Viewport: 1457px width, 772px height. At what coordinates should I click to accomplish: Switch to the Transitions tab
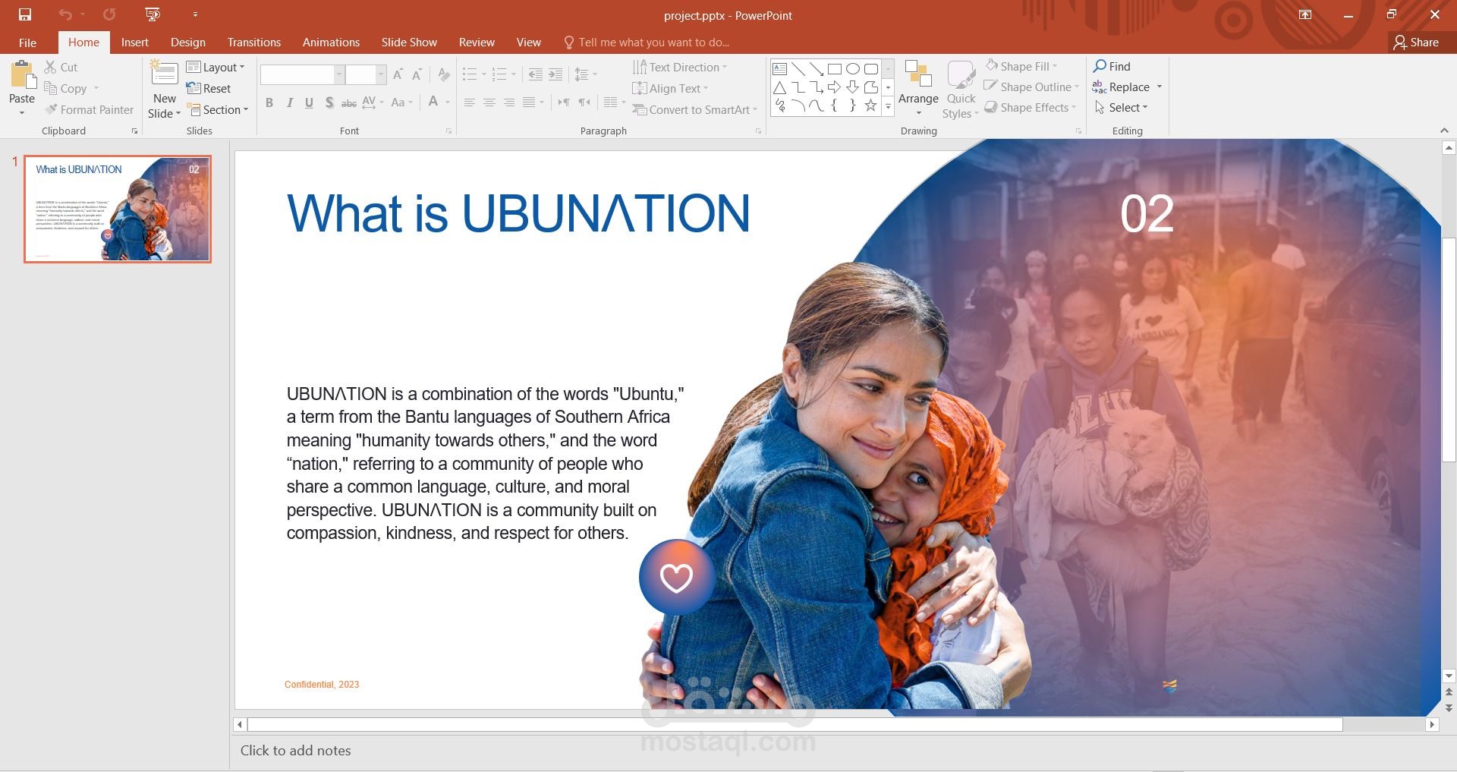[254, 43]
